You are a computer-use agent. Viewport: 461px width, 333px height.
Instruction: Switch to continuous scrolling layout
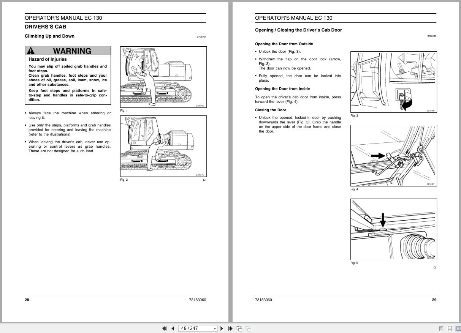450,328
